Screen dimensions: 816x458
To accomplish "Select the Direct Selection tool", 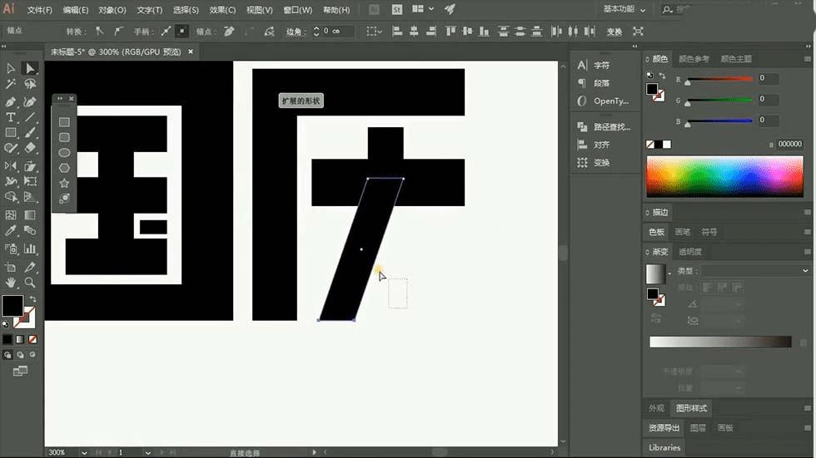I will pos(30,68).
